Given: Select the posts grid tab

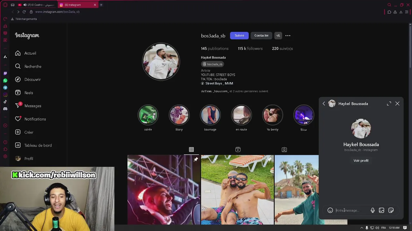Looking at the screenshot, I should pos(191,150).
